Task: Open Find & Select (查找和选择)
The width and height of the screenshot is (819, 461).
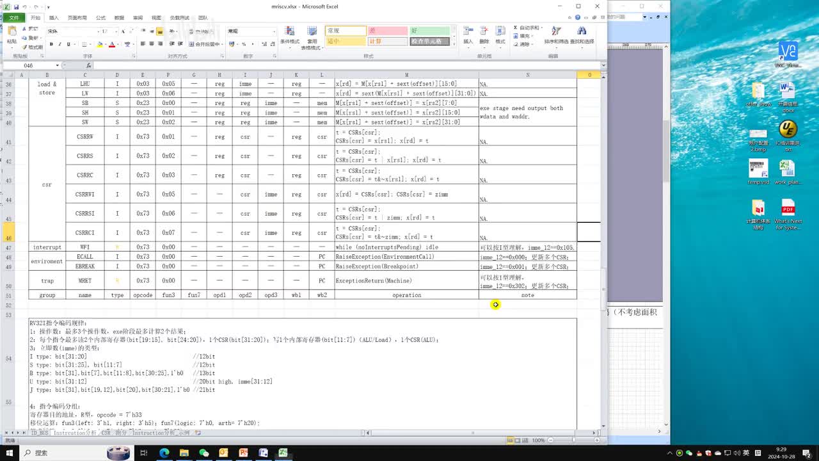Action: click(x=582, y=36)
